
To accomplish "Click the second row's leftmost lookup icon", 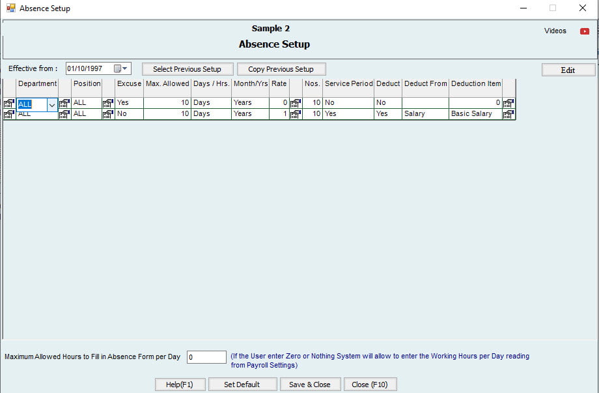I will [x=8, y=114].
